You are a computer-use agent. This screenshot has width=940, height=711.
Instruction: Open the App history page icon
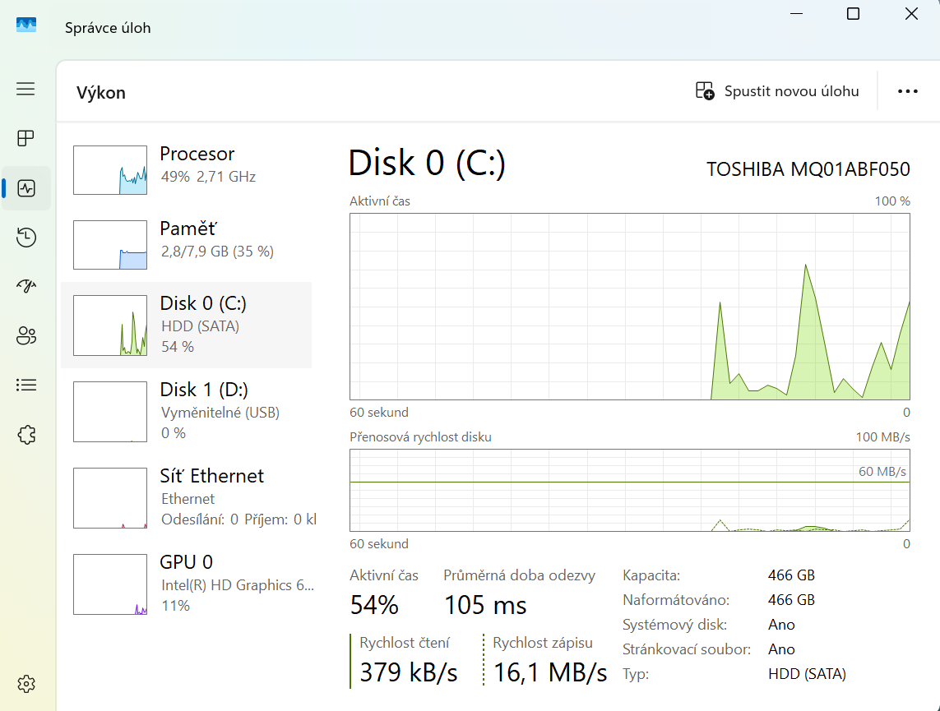tap(26, 238)
